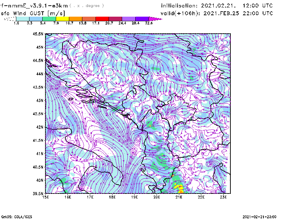Click the magenta arrow above 32.6
The width and height of the screenshot is (284, 219).
coord(155,19)
